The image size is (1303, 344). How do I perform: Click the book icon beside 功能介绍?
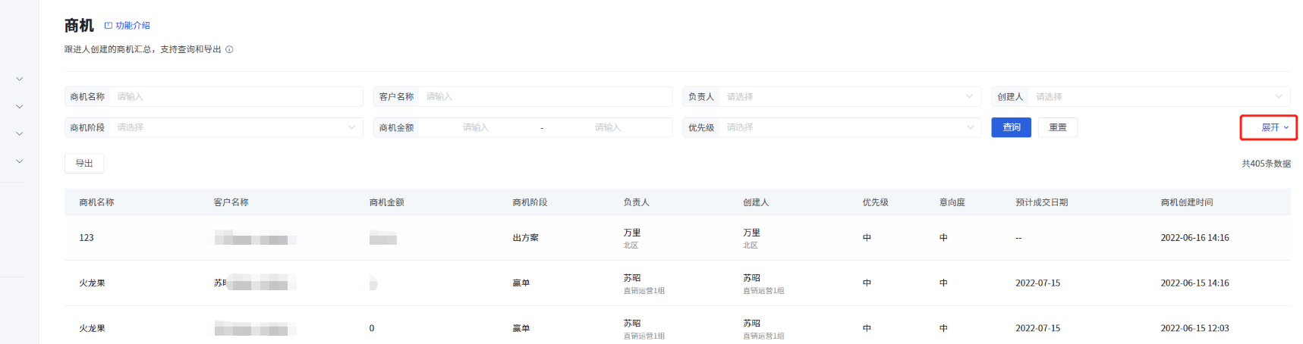click(109, 26)
